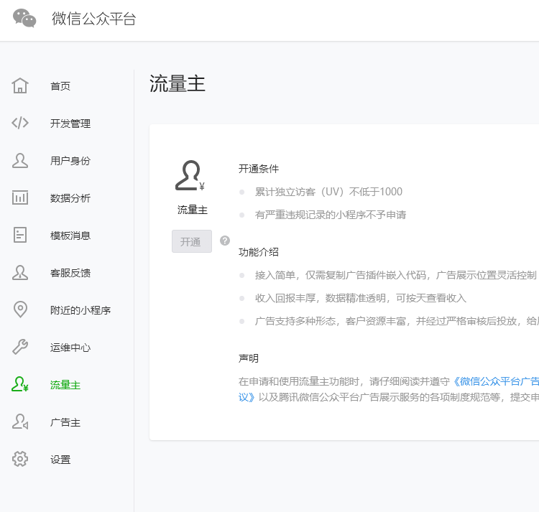This screenshot has width=539, height=512.
Task: Click the home icon beside 首页
Action: pos(20,85)
